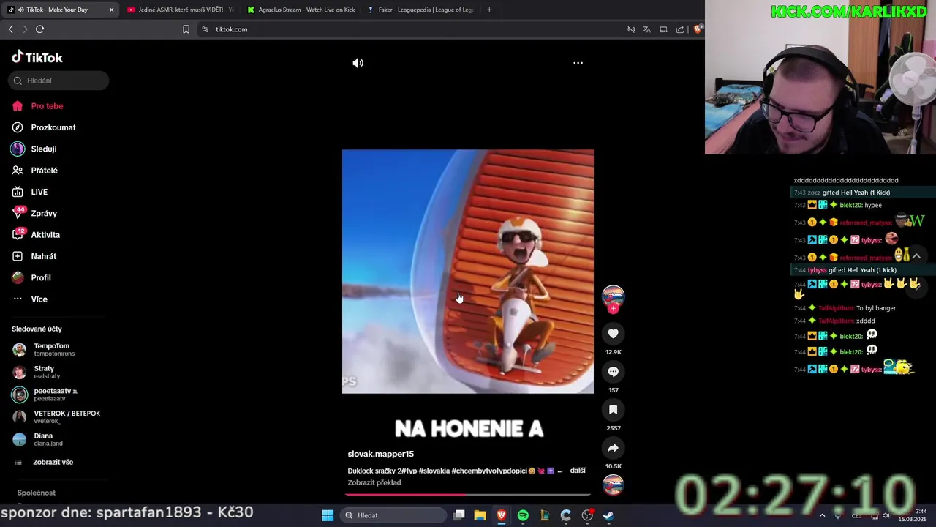The width and height of the screenshot is (936, 527).
Task: Seek on the video progress bar
Action: [x=468, y=495]
